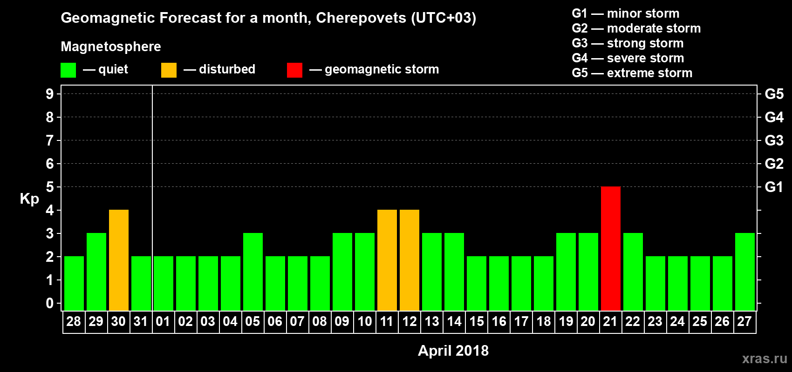Screen dimensions: 792x372
Task: Click date label 31 on the axis
Action: point(141,321)
